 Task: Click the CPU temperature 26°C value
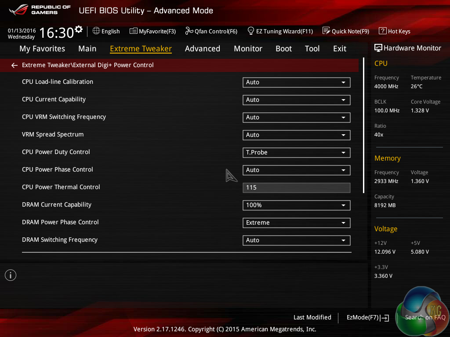(417, 86)
